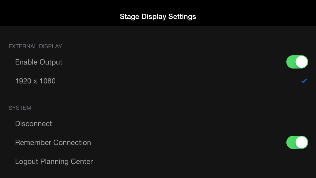The image size is (316, 178).
Task: Choose Logout Planning Center at the bottom
Action: (x=54, y=161)
